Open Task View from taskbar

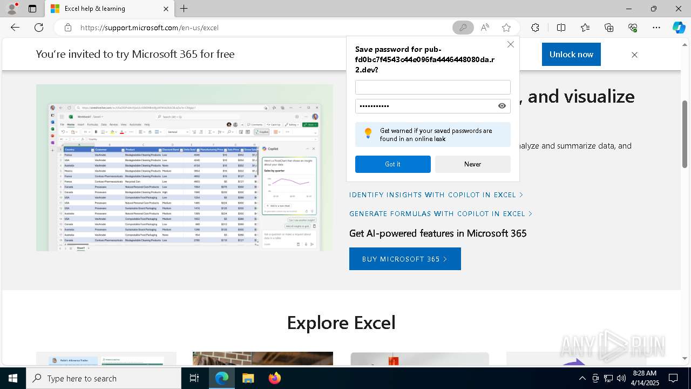pyautogui.click(x=194, y=378)
